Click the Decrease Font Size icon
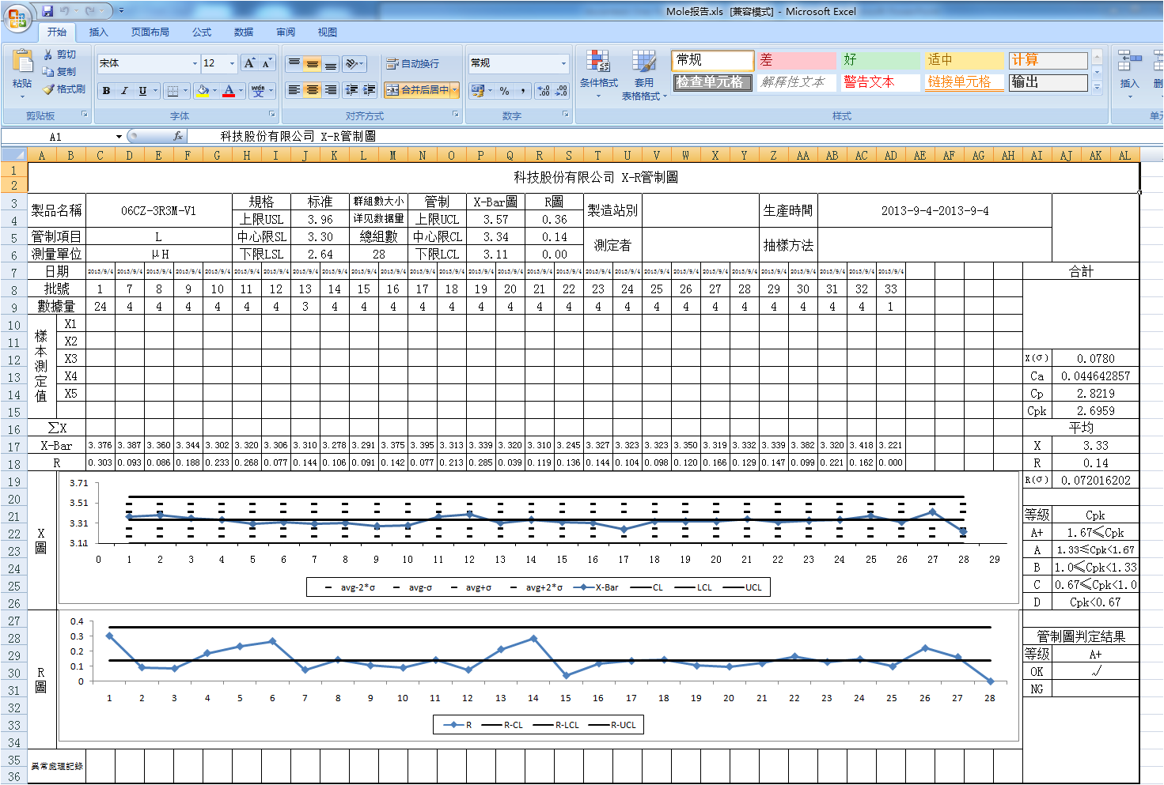1164x785 pixels. (267, 63)
